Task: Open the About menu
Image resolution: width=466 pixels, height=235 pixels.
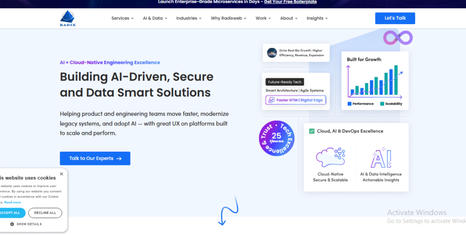Action: (289, 18)
